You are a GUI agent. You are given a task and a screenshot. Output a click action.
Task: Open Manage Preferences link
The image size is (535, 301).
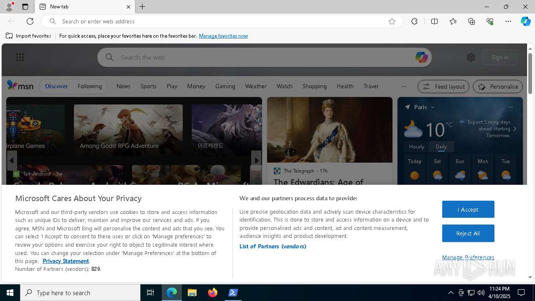[x=468, y=257]
